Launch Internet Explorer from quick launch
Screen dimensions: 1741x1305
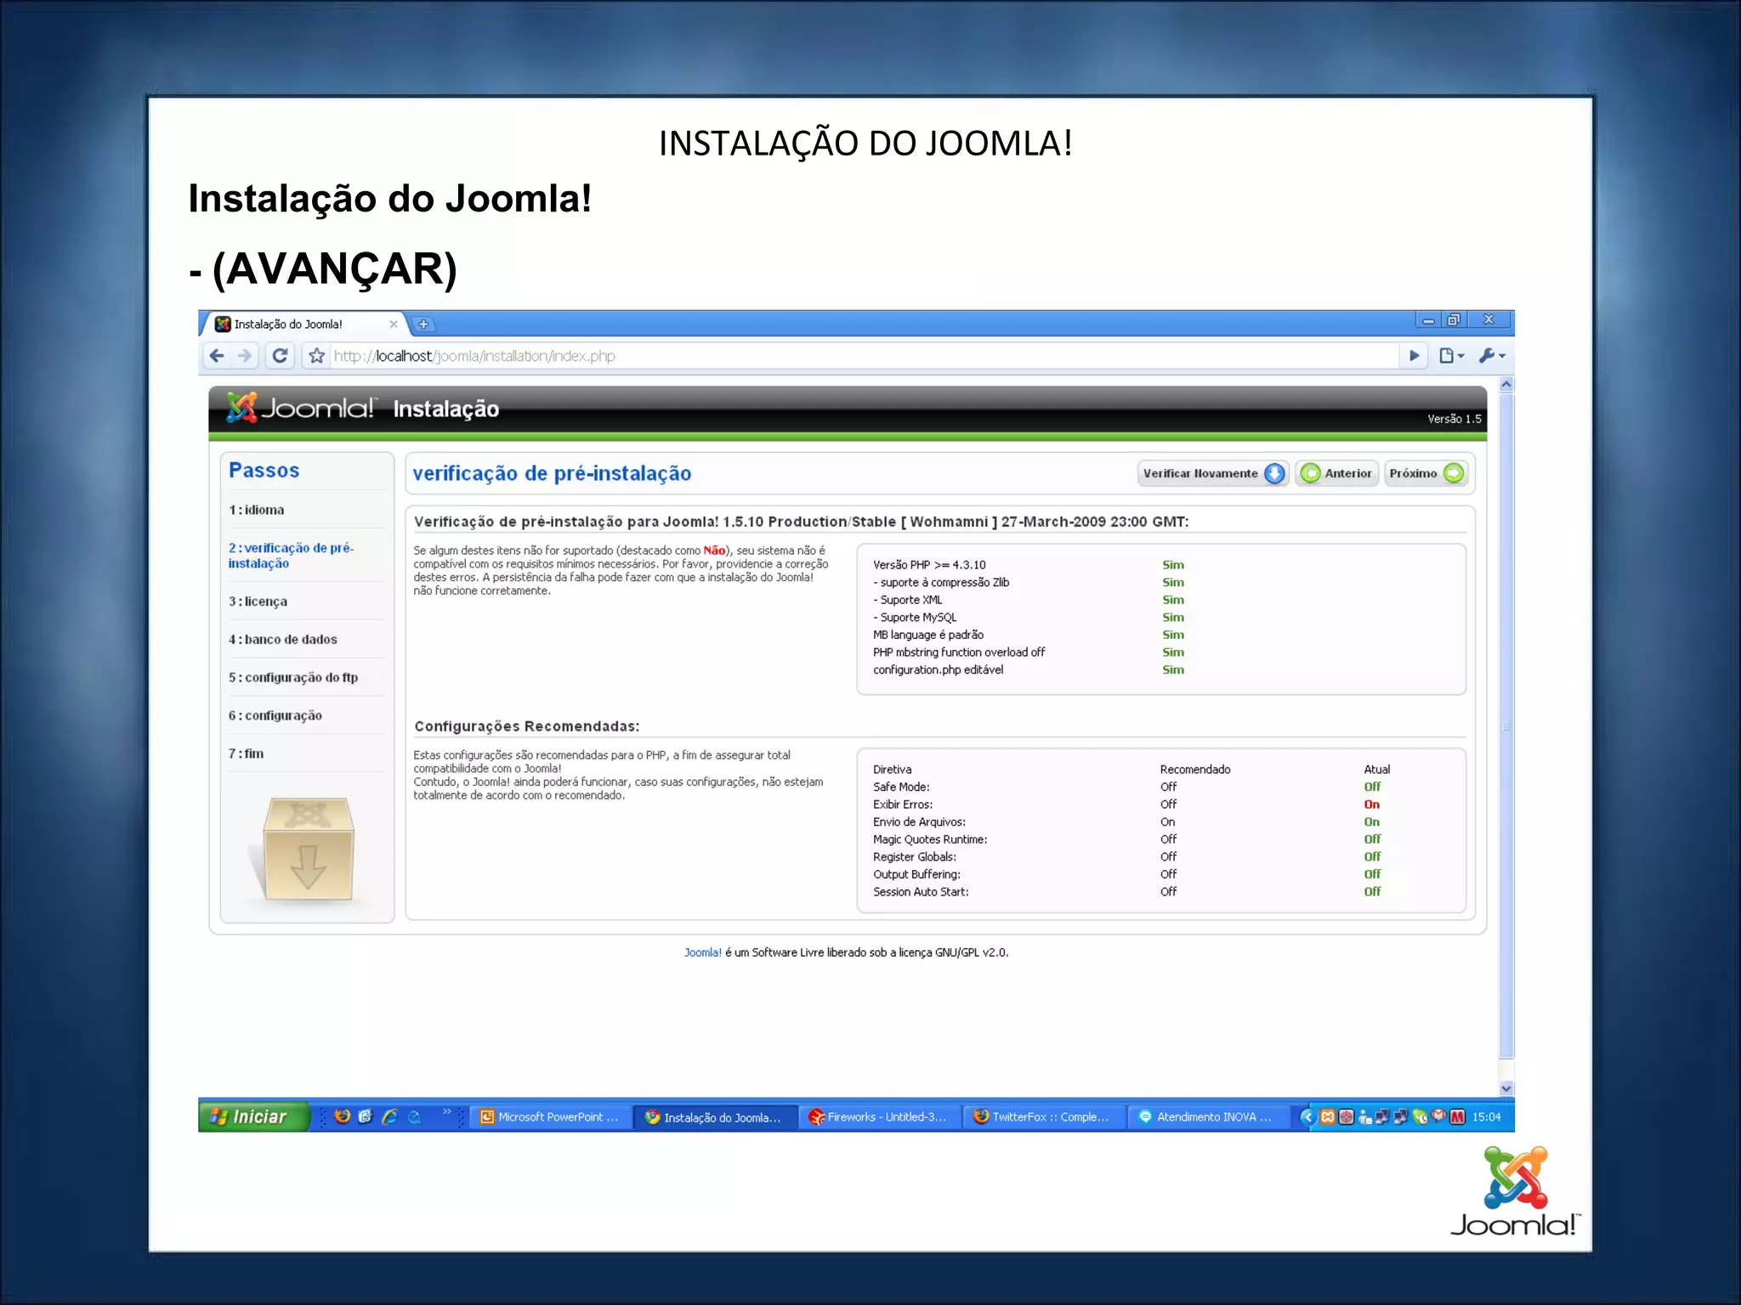pyautogui.click(x=390, y=1116)
